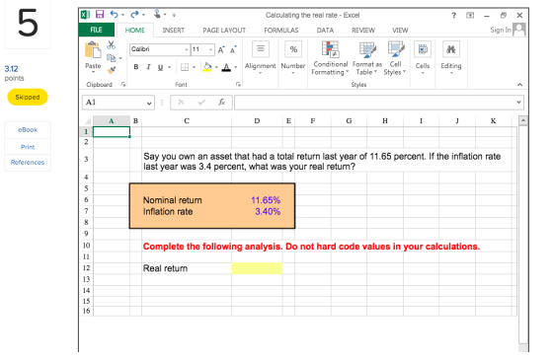This screenshot has width=553, height=360.
Task: Undo the last action
Action: [114, 15]
